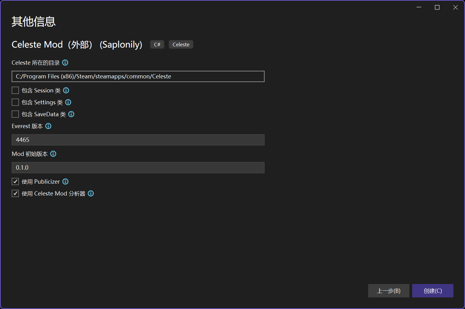
Task: Click the C# language tag
Action: coord(157,45)
